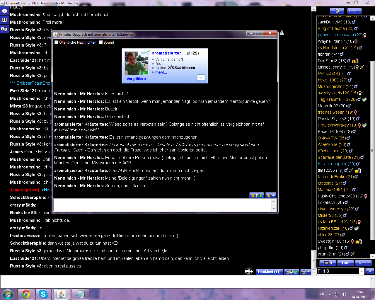Screen dimensions: 375x300
Task: Open the mail inbox envelope button
Action: (328, 263)
